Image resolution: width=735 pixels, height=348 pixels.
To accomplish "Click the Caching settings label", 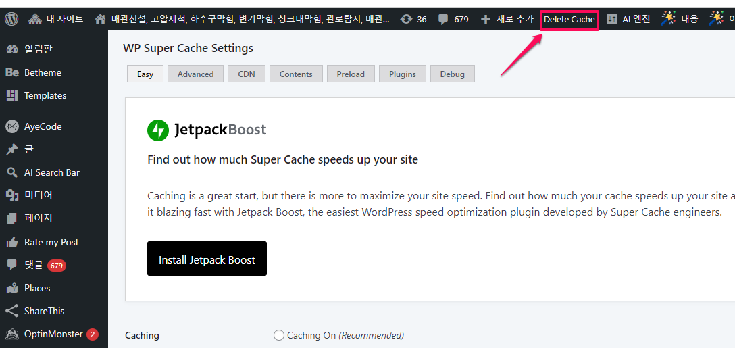I will coord(142,335).
